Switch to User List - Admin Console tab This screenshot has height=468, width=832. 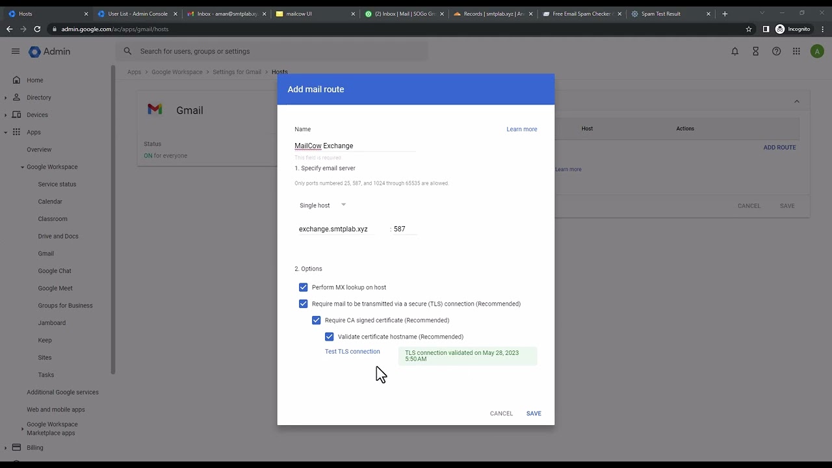[137, 14]
